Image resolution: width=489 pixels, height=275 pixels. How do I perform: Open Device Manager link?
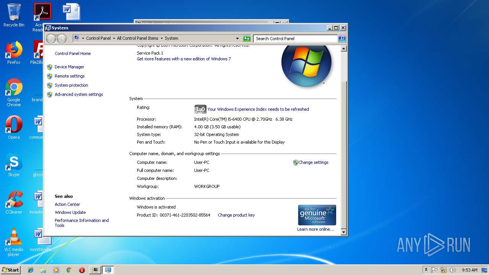pos(69,67)
